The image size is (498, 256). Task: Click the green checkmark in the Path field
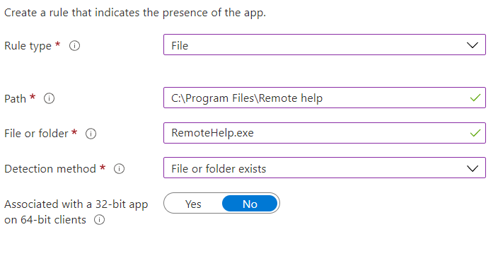click(475, 98)
